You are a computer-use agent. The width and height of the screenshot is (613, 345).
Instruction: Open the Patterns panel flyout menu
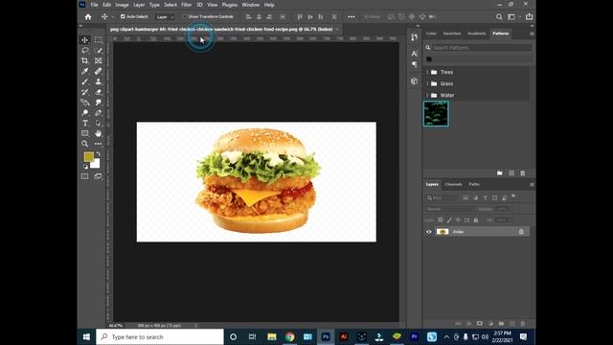pos(532,34)
